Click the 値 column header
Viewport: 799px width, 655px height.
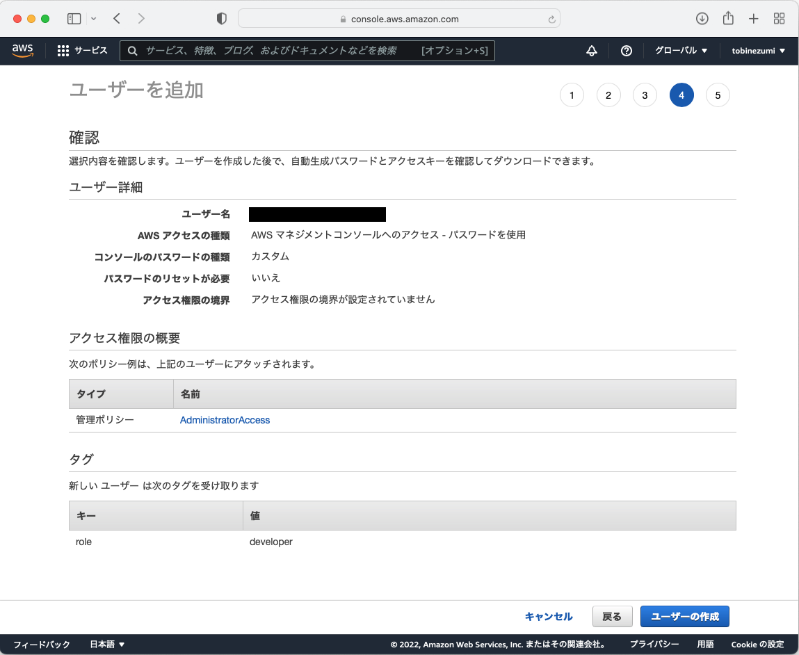[489, 515]
